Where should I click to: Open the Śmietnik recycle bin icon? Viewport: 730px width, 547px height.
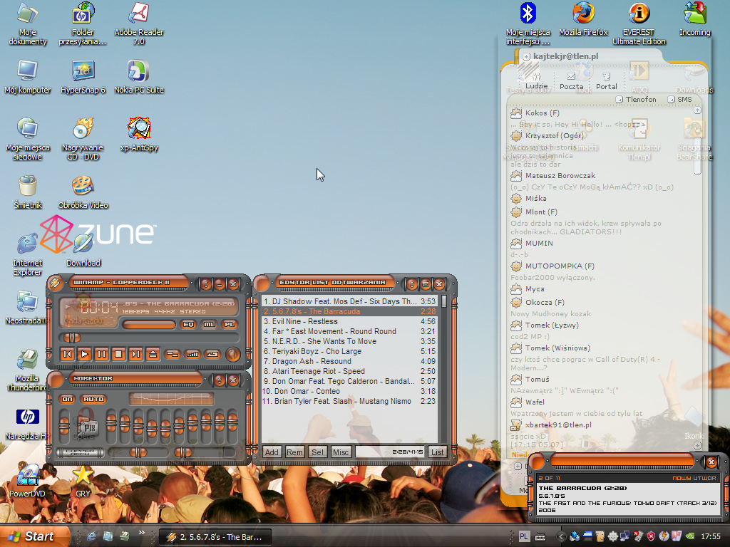(28, 192)
